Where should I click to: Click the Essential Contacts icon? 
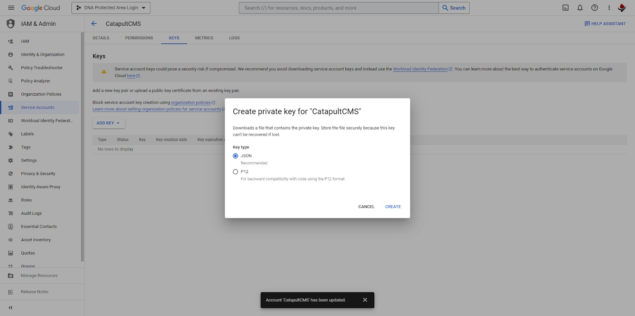tap(11, 227)
